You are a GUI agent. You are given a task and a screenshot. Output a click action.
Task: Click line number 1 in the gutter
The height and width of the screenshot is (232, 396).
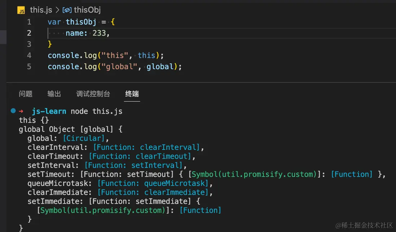click(29, 22)
